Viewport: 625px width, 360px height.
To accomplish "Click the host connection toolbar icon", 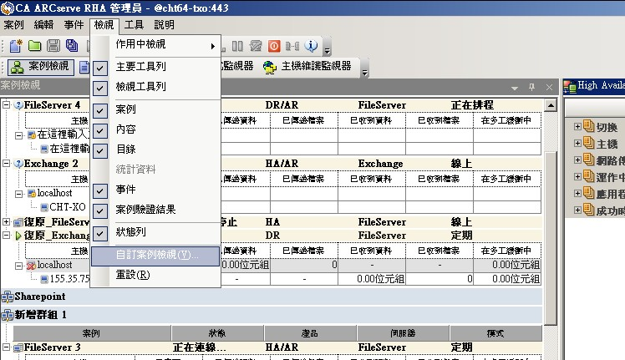I will pyautogui.click(x=292, y=46).
